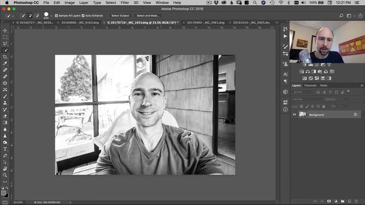Create a new group folder in Layers
This screenshot has width=365, height=205.
342,201
